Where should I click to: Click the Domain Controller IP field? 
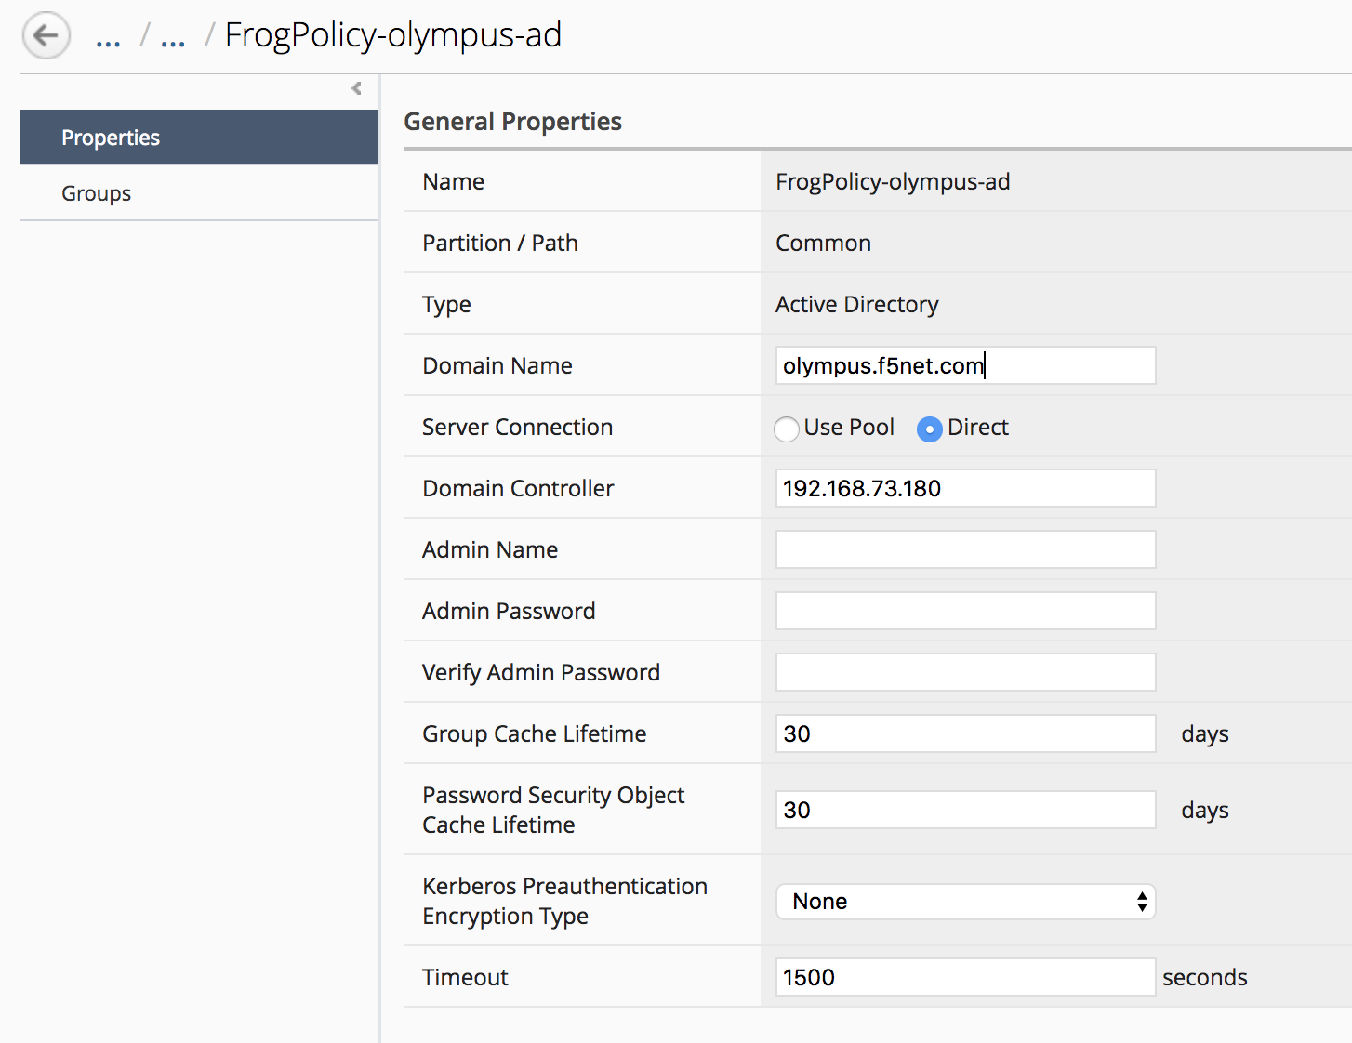(966, 488)
